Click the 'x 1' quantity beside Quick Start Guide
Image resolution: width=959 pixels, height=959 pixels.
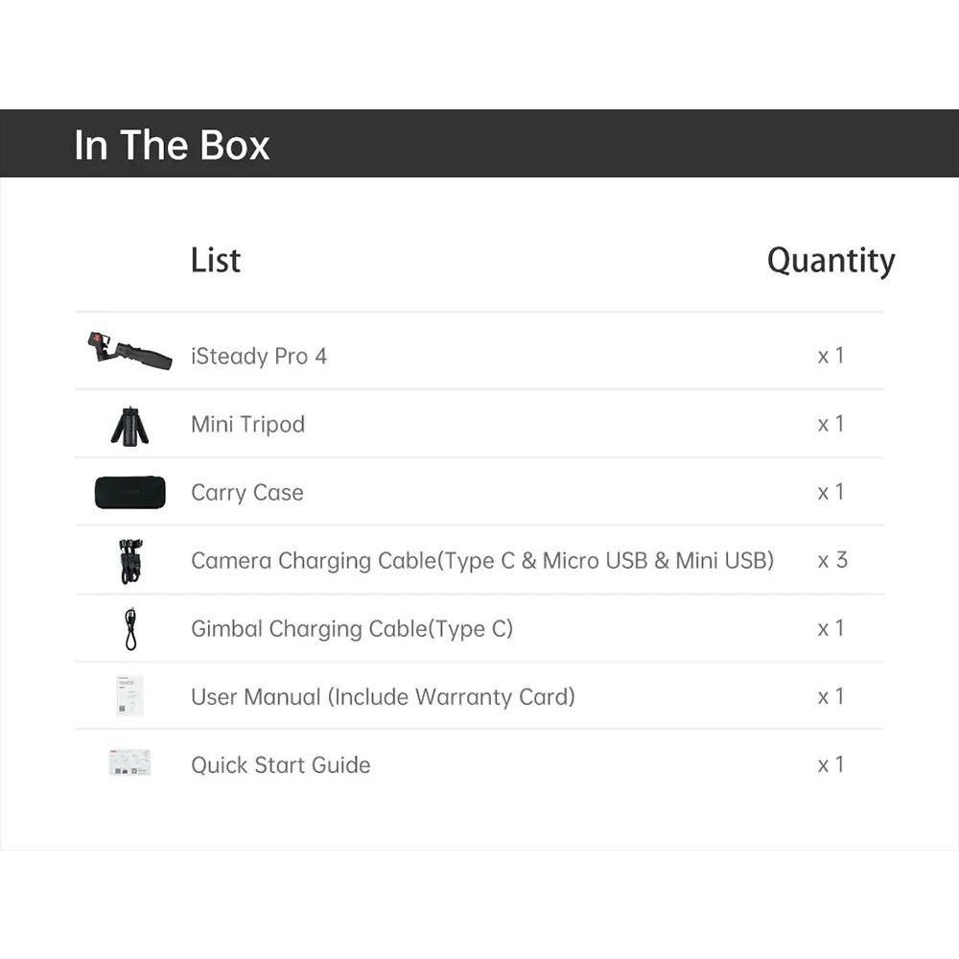tap(830, 764)
